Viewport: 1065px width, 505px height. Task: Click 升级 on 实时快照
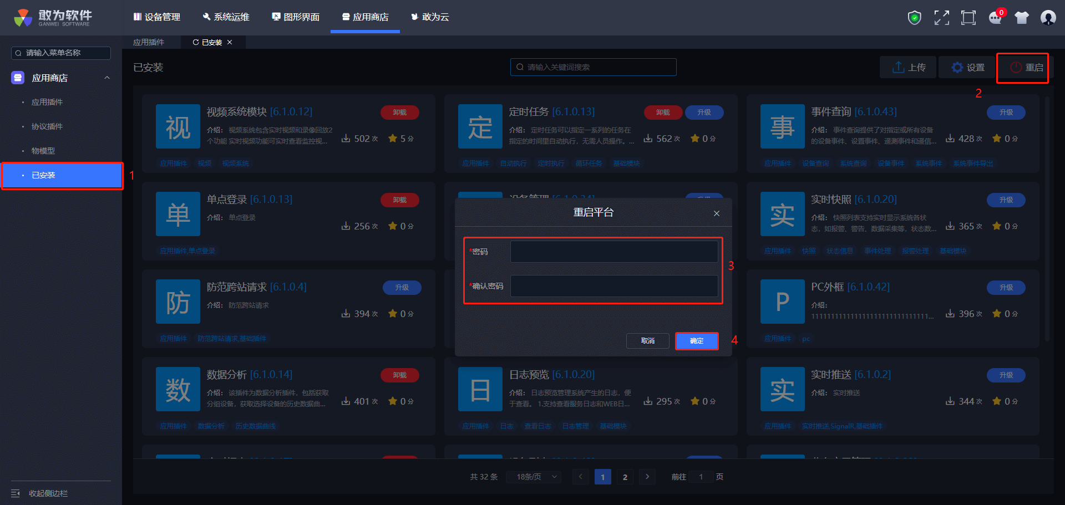(x=1006, y=200)
